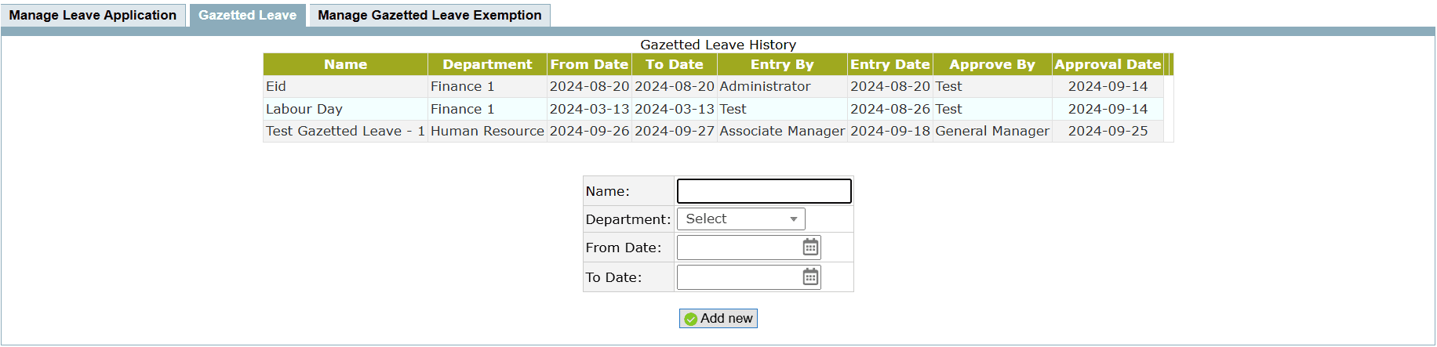Click the Entry By column header
Image resolution: width=1437 pixels, height=347 pixels.
pos(782,64)
